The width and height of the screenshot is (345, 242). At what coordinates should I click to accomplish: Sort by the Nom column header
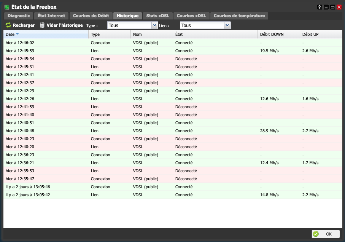coord(152,34)
